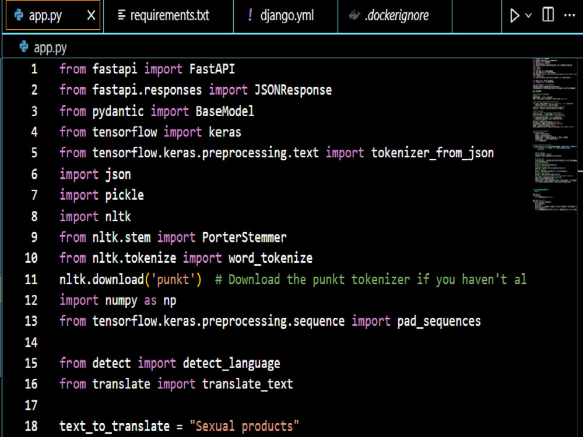Click the minimap to jump in the file
This screenshot has height=437, width=583.
tap(554, 134)
